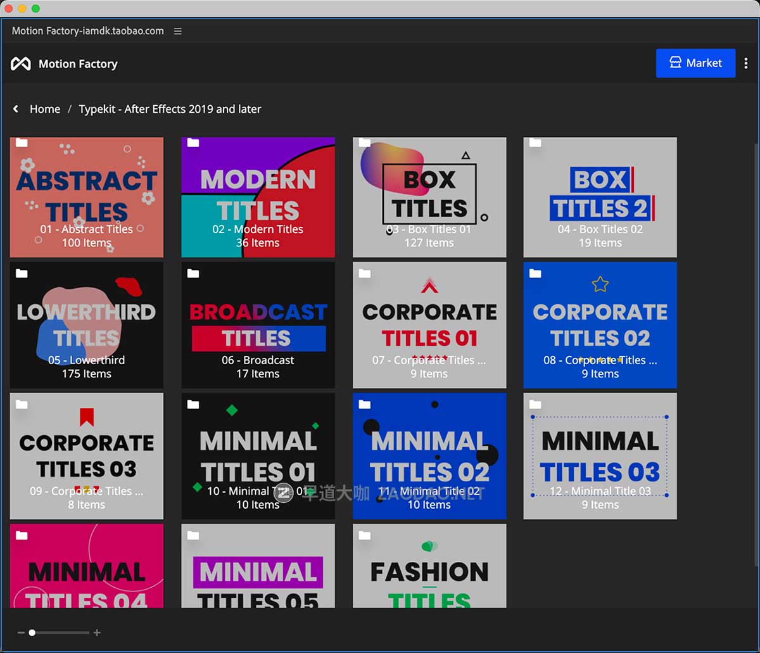Minimize window with yellow macOS button
Image resolution: width=760 pixels, height=653 pixels.
(22, 8)
